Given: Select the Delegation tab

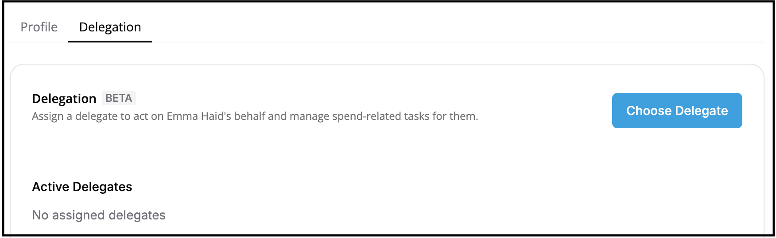Looking at the screenshot, I should tap(110, 27).
